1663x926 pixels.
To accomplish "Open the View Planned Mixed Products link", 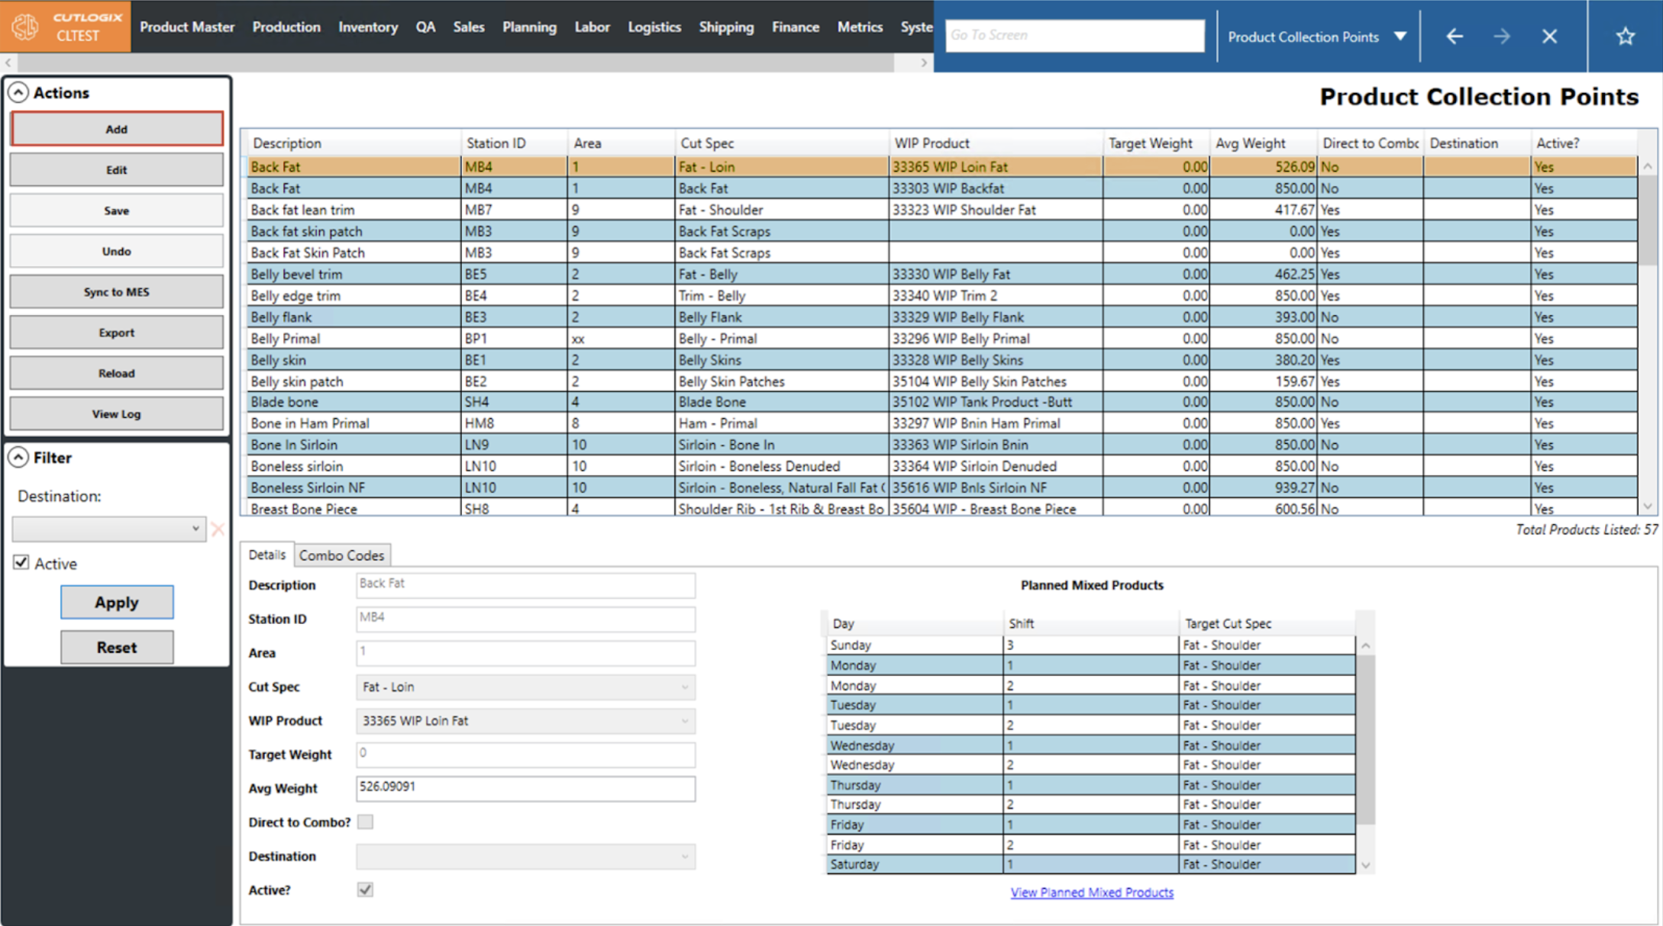I will pyautogui.click(x=1092, y=892).
